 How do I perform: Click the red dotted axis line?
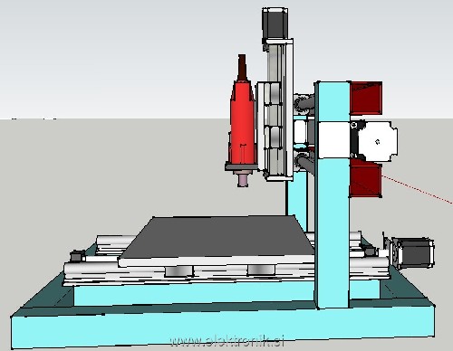418,189
